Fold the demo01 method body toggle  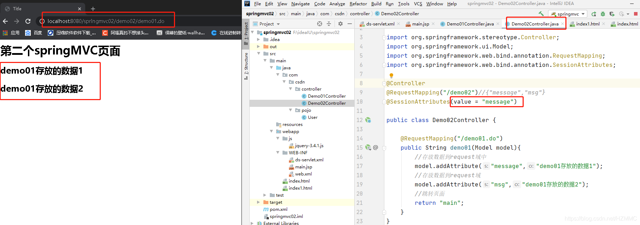[384, 148]
